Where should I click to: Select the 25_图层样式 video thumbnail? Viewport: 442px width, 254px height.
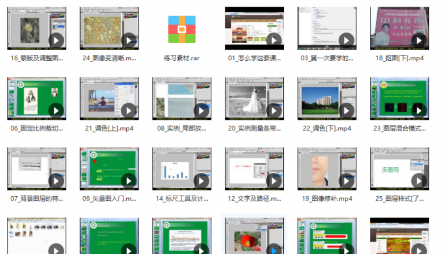[399, 169]
